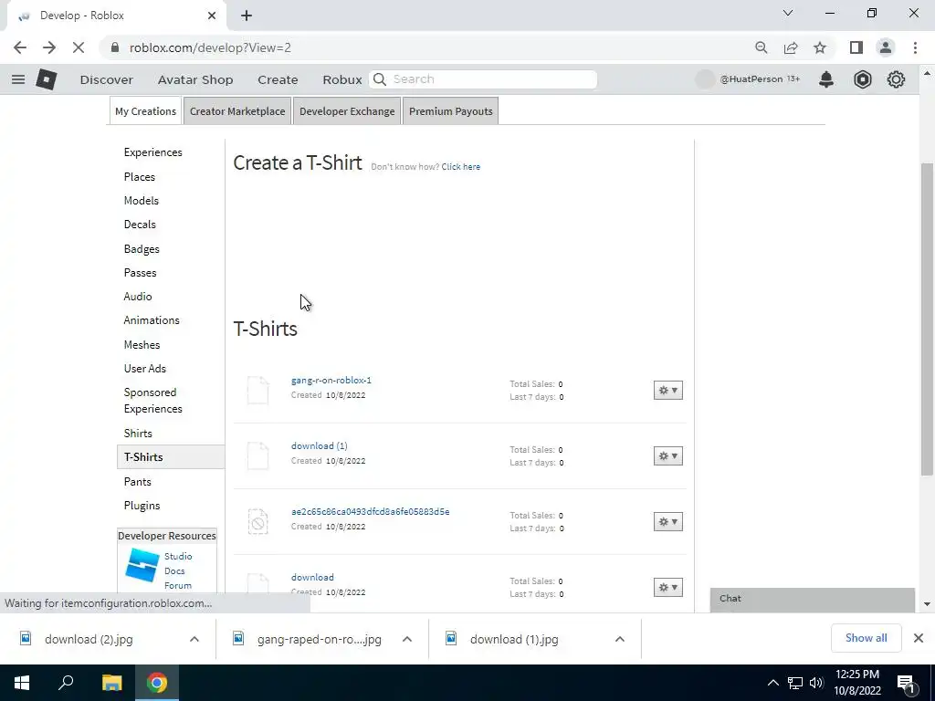The width and height of the screenshot is (935, 701).
Task: Open the Chrome three-dot menu
Action: coord(915,47)
